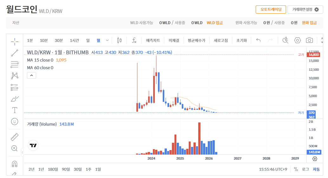Viewport: 328px width, 178px height.
Task: Open the WLD 입금 deposit link
Action: pyautogui.click(x=214, y=23)
